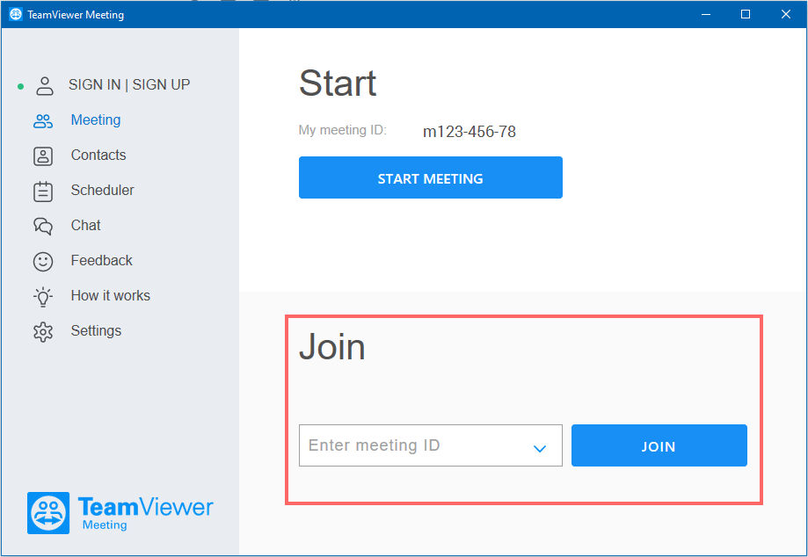
Task: Click the user profile icon beside Sign In
Action: pyautogui.click(x=45, y=86)
